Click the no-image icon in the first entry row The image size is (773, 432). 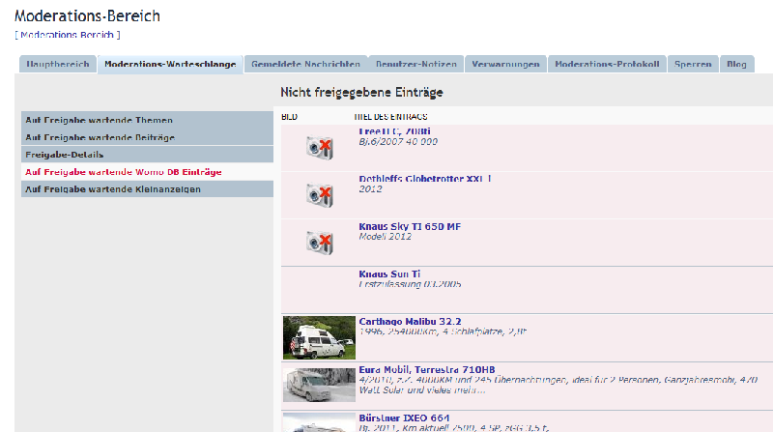320,148
